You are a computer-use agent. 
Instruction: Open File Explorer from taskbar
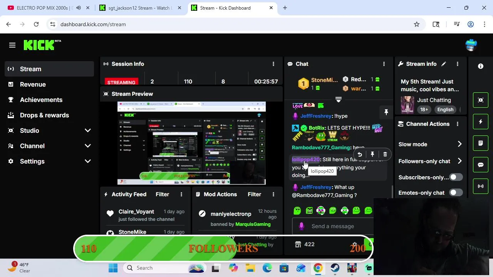pyautogui.click(x=250, y=268)
